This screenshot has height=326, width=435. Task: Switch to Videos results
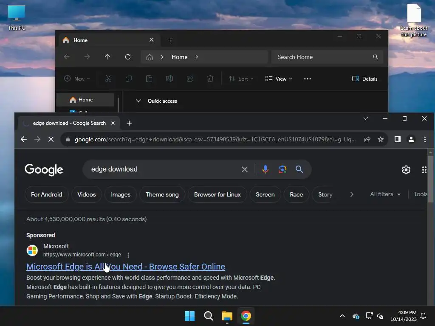click(87, 194)
